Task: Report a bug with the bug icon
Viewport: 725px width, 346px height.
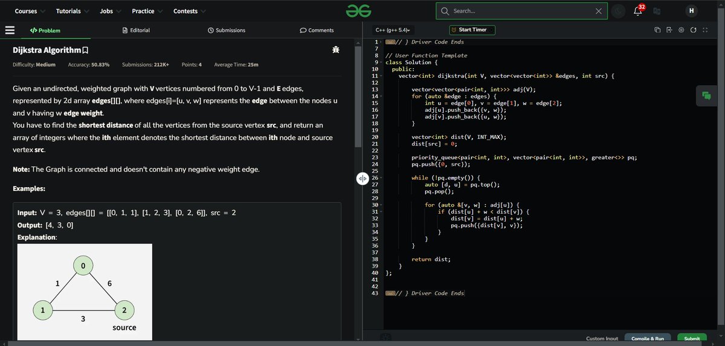Action: point(335,50)
